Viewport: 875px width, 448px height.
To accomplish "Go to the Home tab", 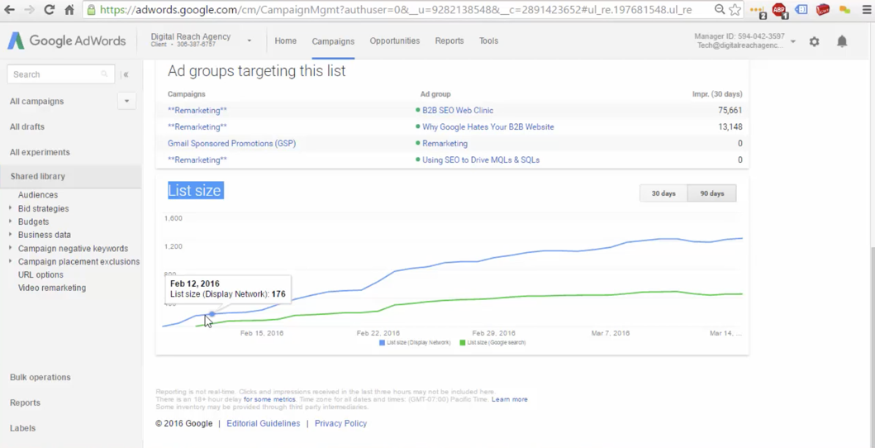I will [285, 41].
